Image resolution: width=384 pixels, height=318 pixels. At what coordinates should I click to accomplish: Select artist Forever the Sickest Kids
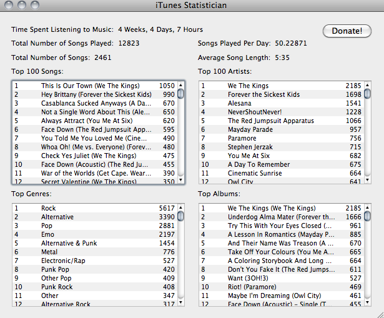(282, 94)
